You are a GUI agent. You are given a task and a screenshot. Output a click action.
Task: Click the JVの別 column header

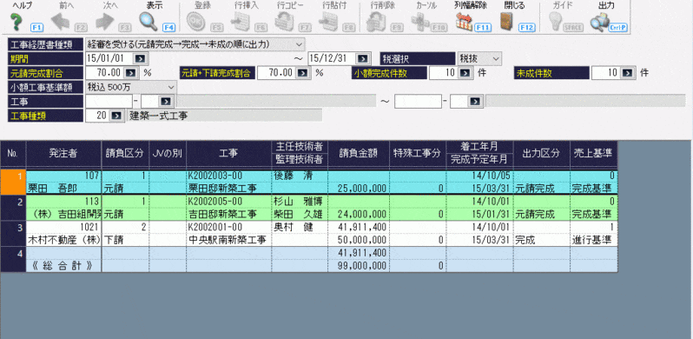point(168,153)
